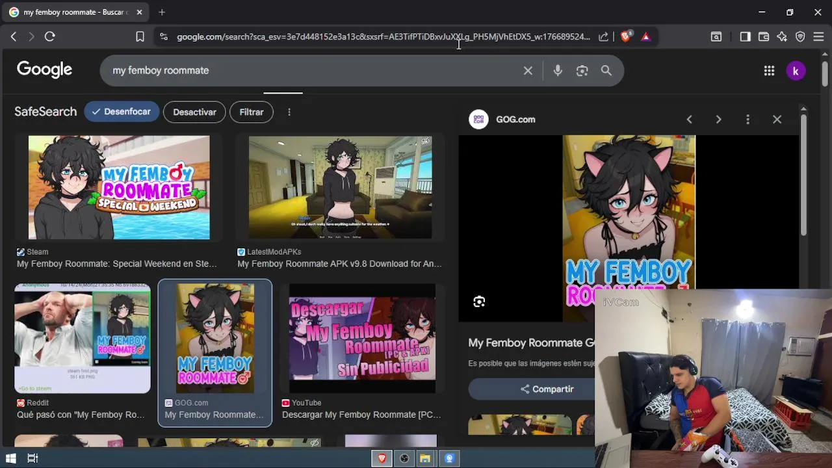The height and width of the screenshot is (468, 832).
Task: Open the Brave Shields lion icon
Action: pyautogui.click(x=625, y=37)
